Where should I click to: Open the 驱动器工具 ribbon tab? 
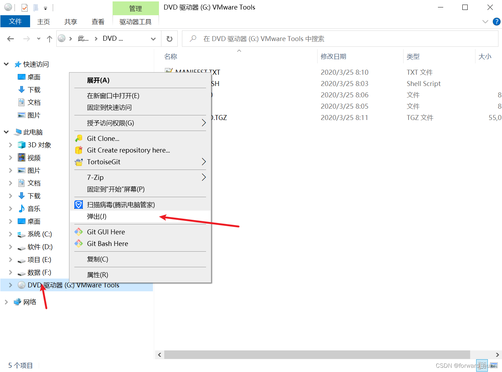coord(136,22)
